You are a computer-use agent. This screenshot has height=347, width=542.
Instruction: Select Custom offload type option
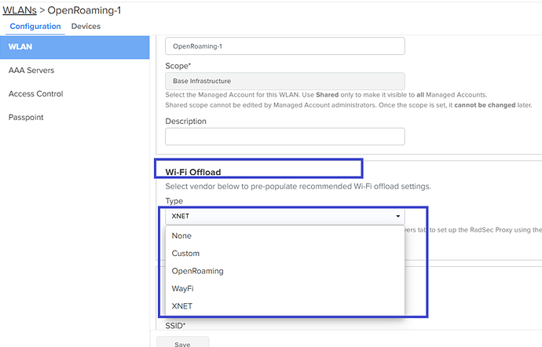click(x=185, y=254)
